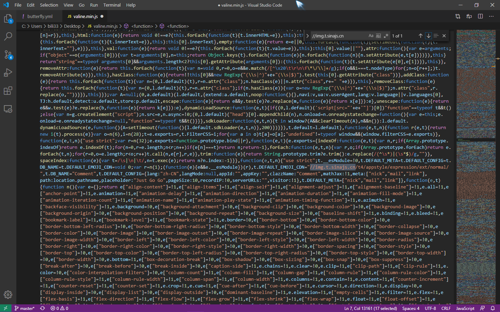Open the Extensions view
Image resolution: width=500 pixels, height=312 pixels.
click(8, 91)
